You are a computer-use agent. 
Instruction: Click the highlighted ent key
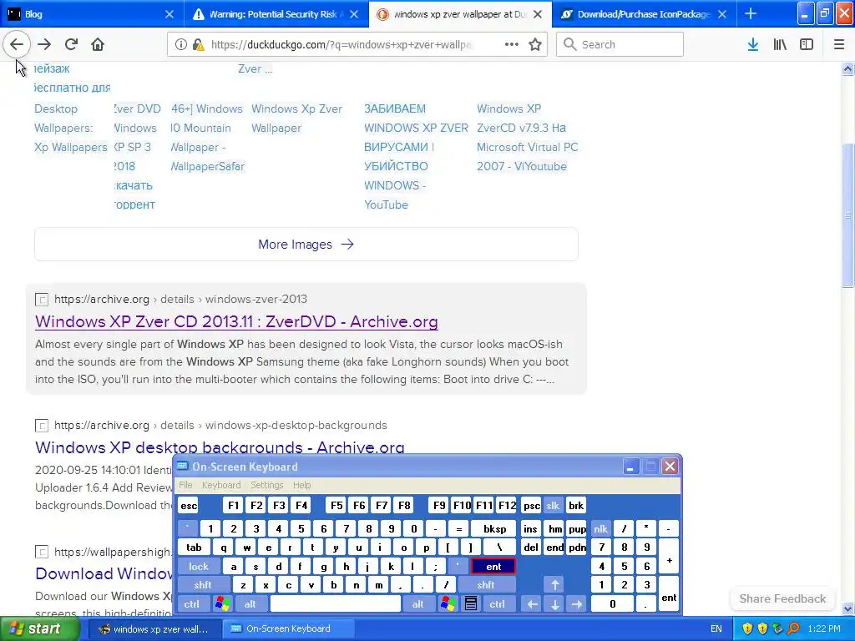[493, 567]
